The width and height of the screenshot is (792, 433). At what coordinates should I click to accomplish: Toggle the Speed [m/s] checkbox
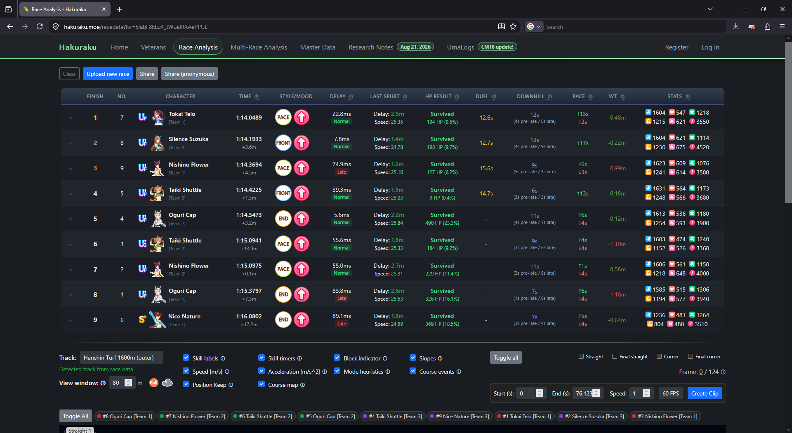pos(186,371)
